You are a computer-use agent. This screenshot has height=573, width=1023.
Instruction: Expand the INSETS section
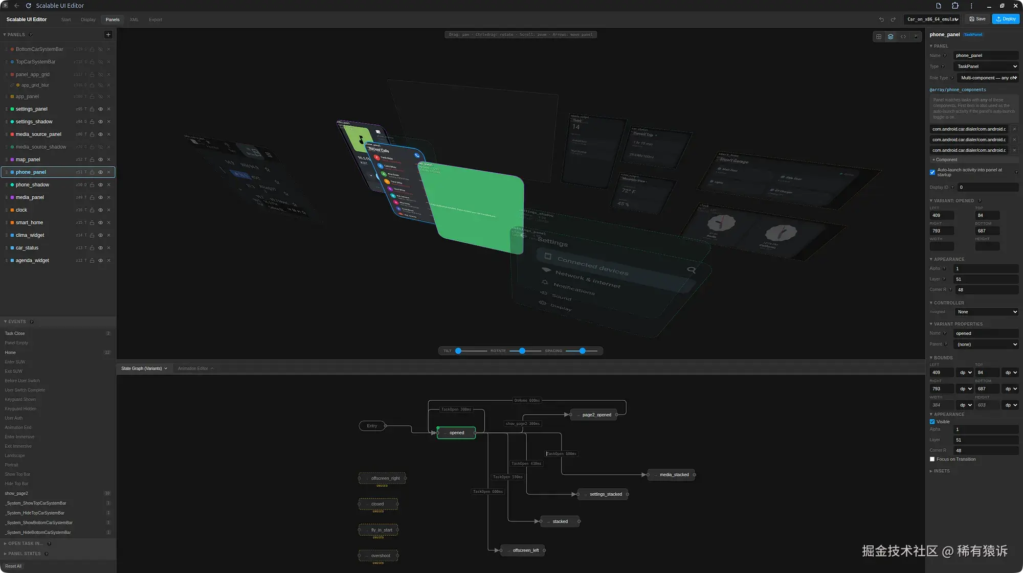(940, 471)
